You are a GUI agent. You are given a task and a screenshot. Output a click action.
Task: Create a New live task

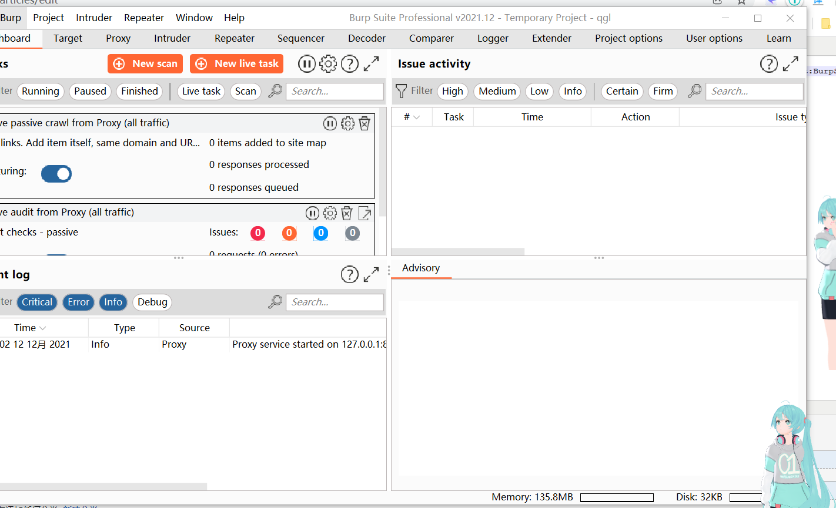236,63
